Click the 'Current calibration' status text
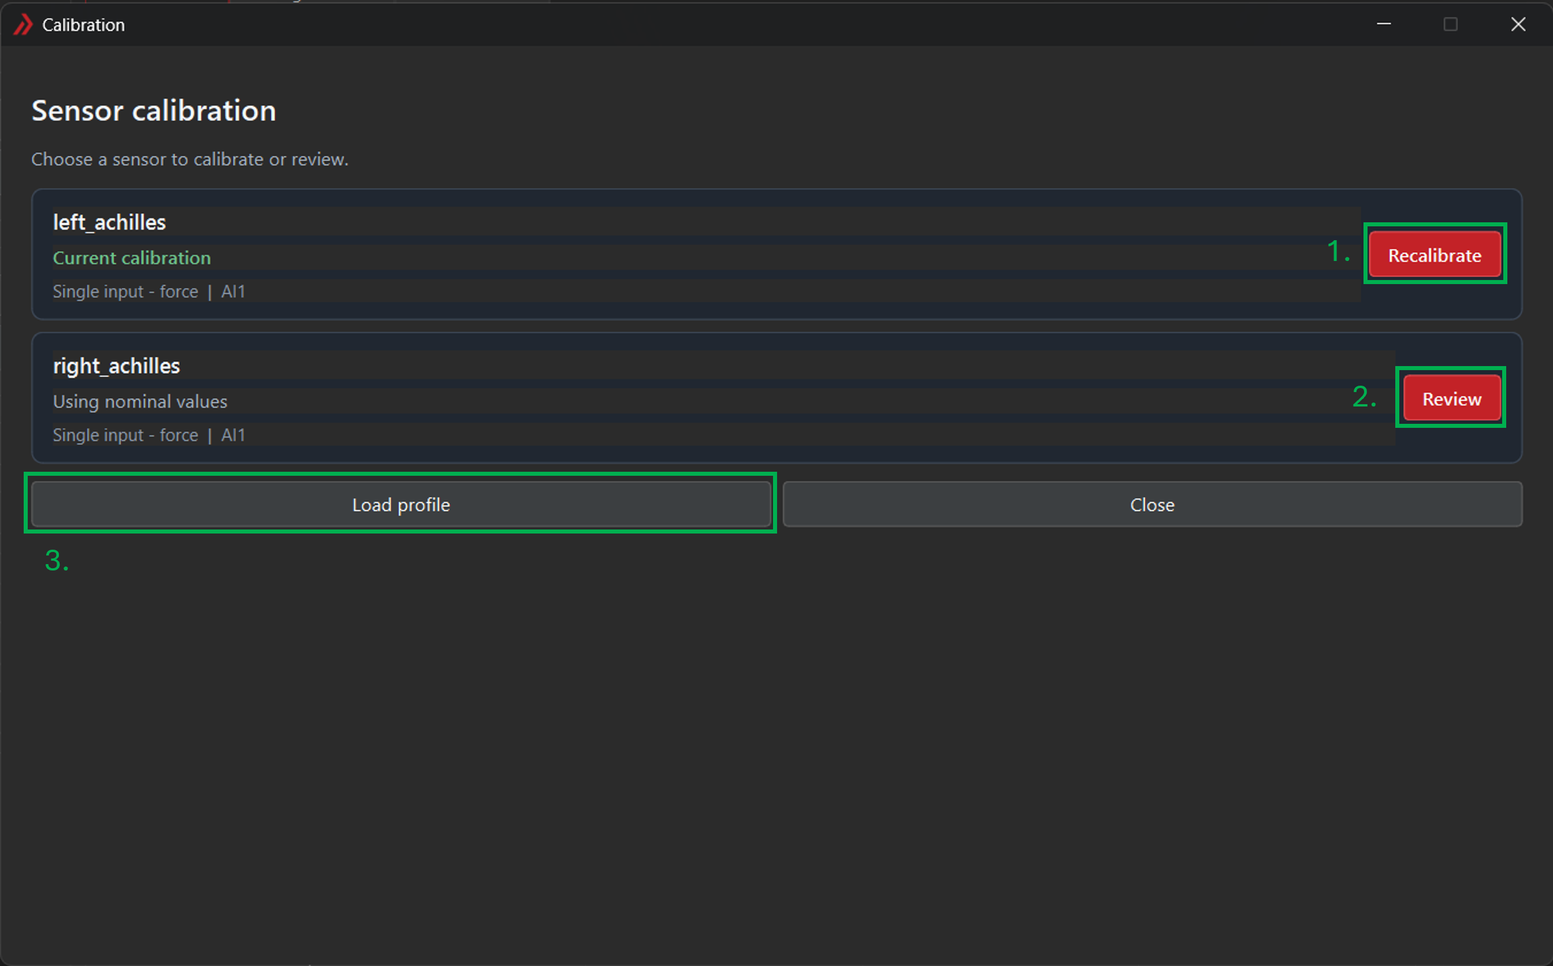Image resolution: width=1553 pixels, height=966 pixels. point(132,258)
